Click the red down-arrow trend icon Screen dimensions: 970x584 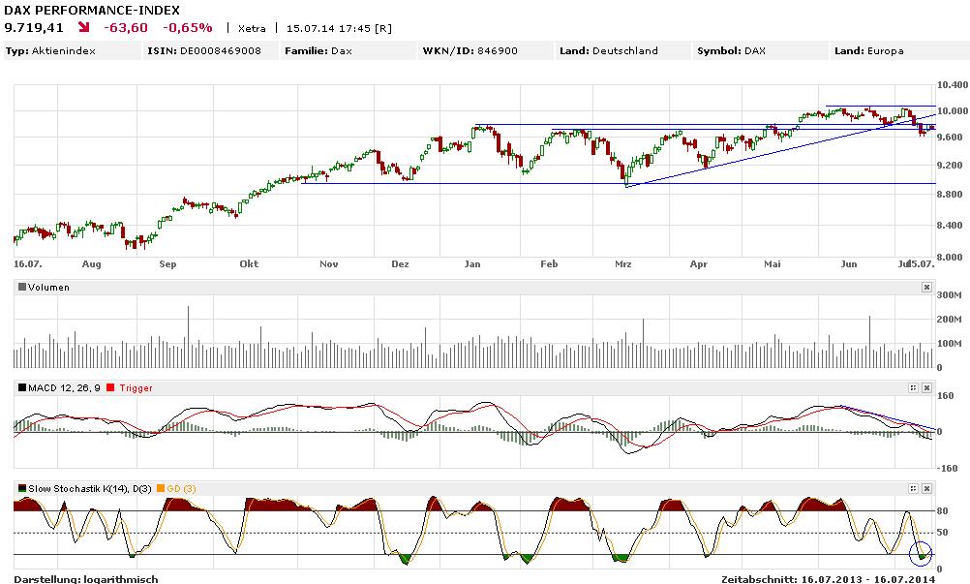click(x=85, y=28)
